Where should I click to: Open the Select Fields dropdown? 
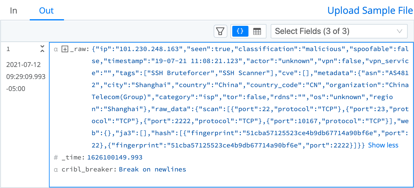(x=339, y=31)
